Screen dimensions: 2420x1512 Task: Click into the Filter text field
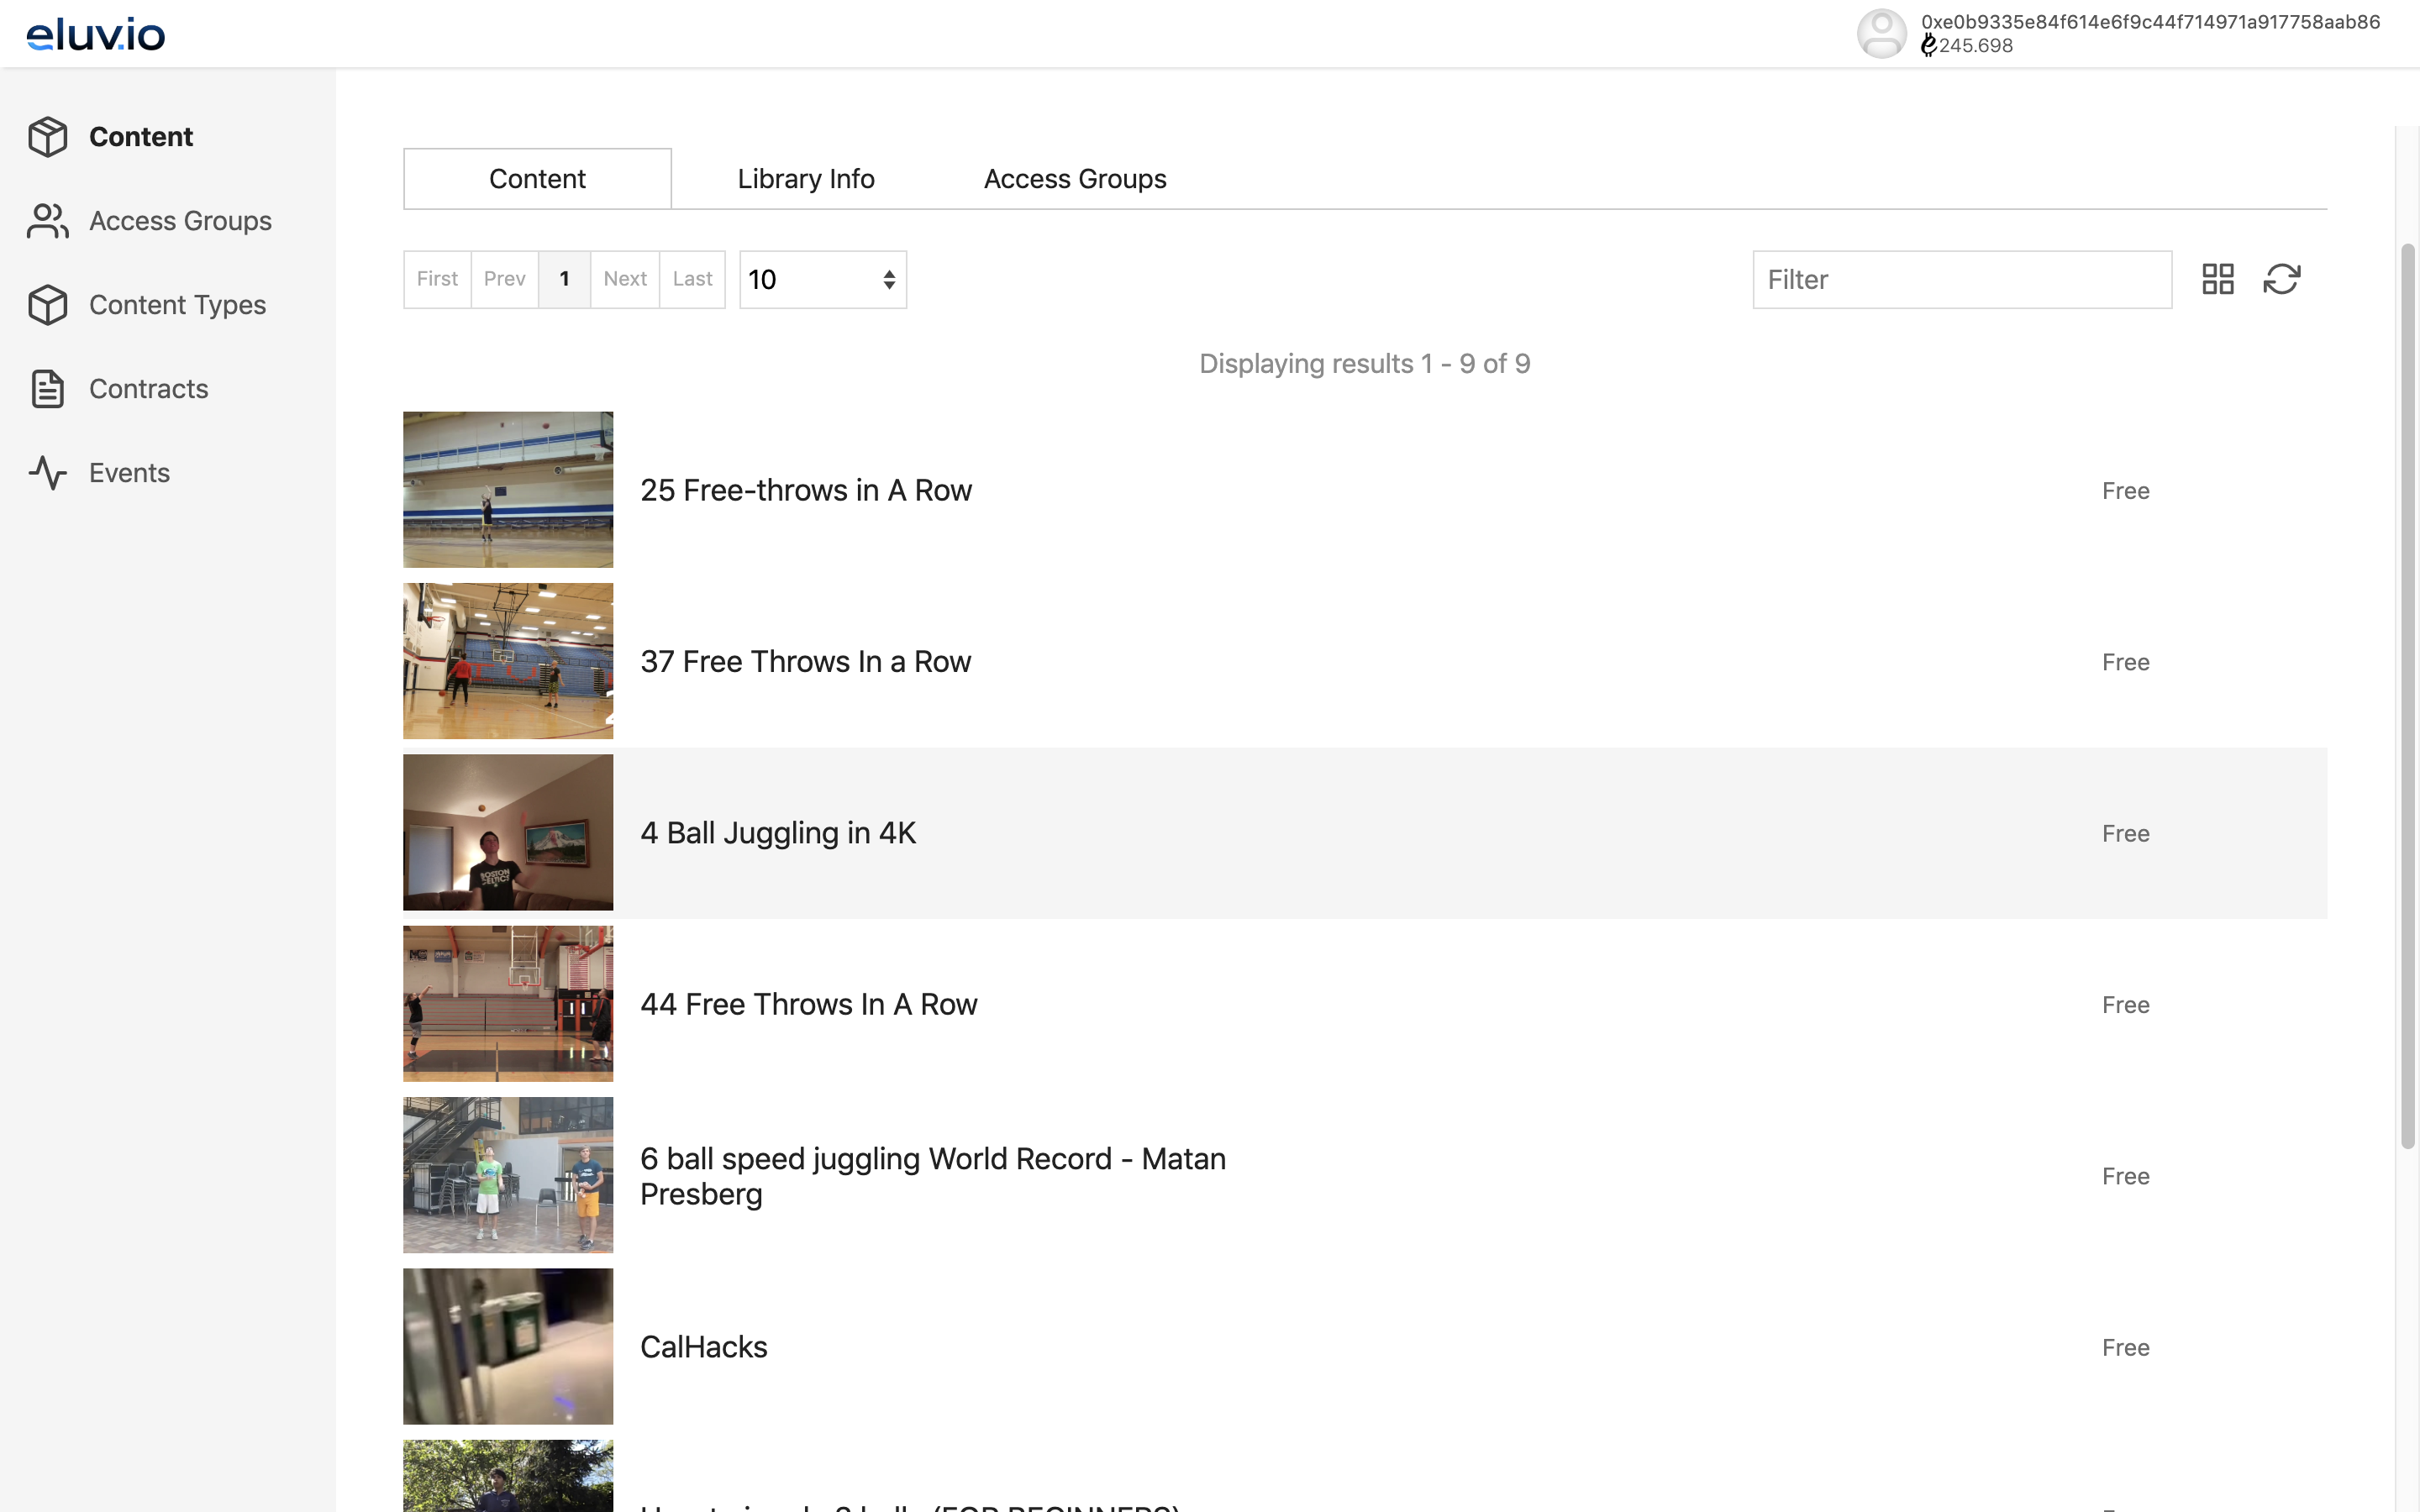pos(1961,280)
